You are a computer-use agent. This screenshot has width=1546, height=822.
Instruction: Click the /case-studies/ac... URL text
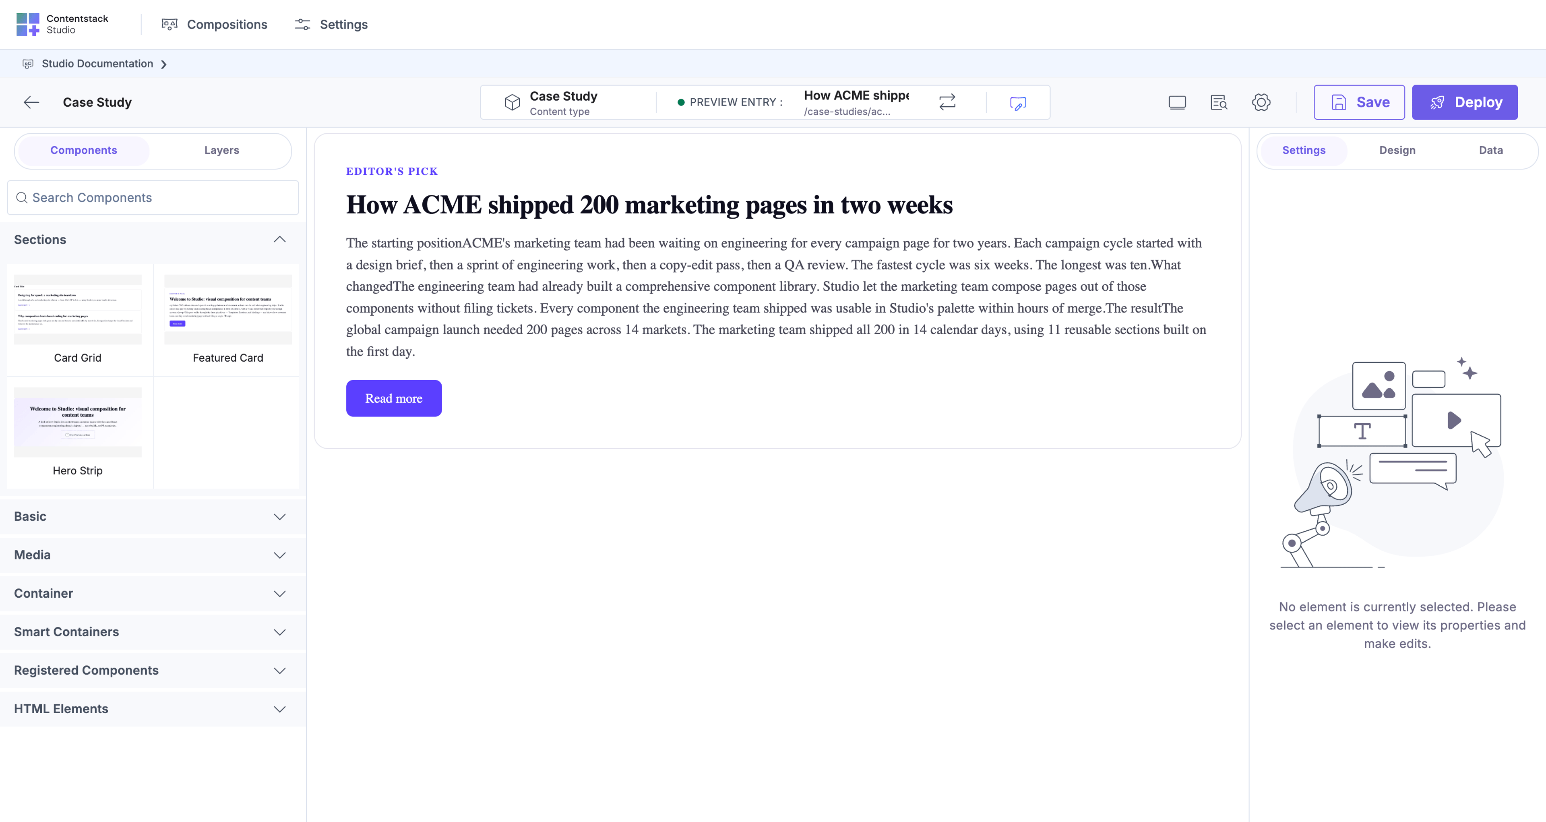tap(847, 112)
